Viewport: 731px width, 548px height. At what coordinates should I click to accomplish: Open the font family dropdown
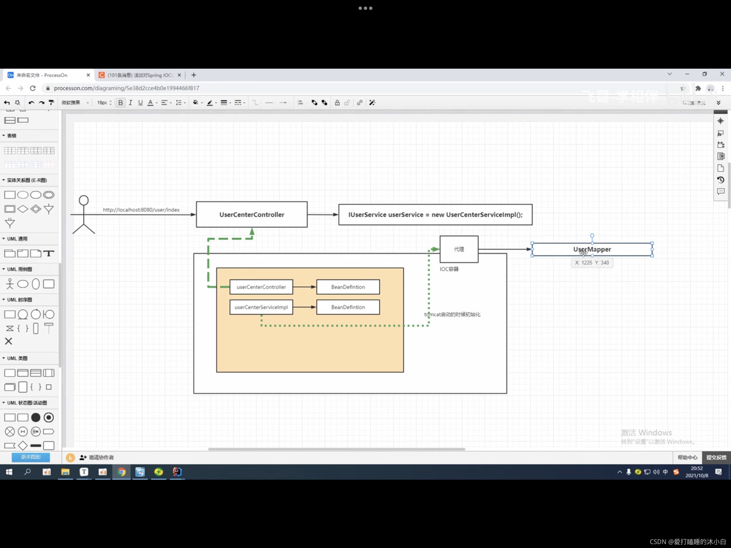tap(75, 103)
